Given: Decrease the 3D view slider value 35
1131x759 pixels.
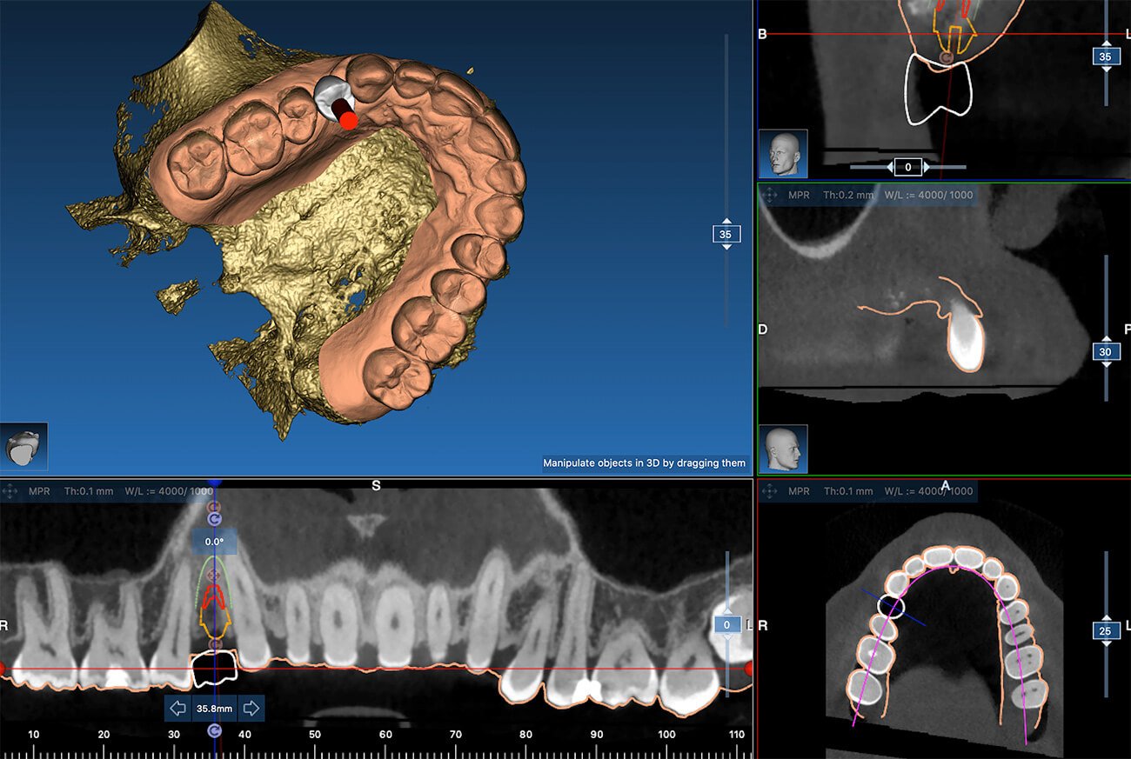Looking at the screenshot, I should (x=726, y=247).
